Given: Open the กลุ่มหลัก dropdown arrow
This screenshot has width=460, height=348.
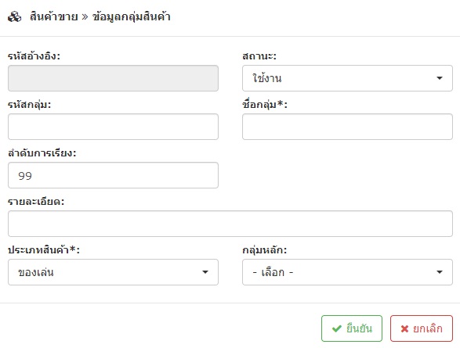Looking at the screenshot, I should (439, 272).
